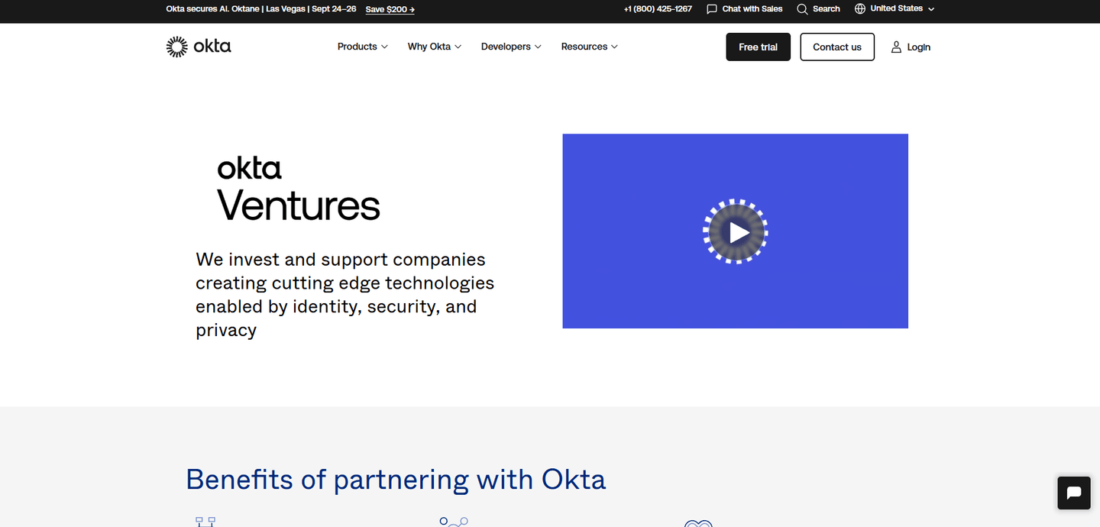The image size is (1100, 527).
Task: Click the Login user icon
Action: coord(896,47)
